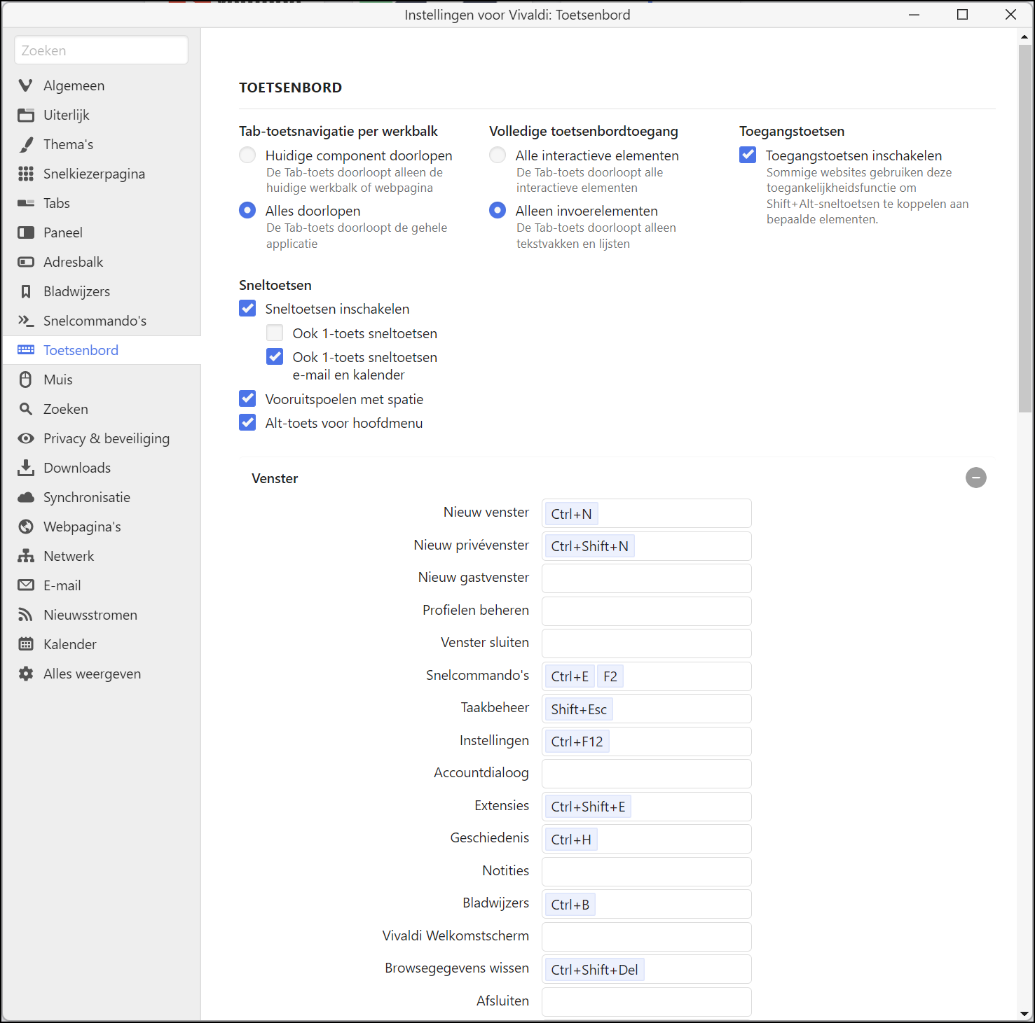
Task: Click the Nieuwsstromen feed icon
Action: [x=26, y=615]
